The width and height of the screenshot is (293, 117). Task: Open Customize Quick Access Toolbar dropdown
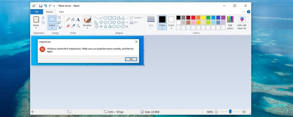point(54,6)
